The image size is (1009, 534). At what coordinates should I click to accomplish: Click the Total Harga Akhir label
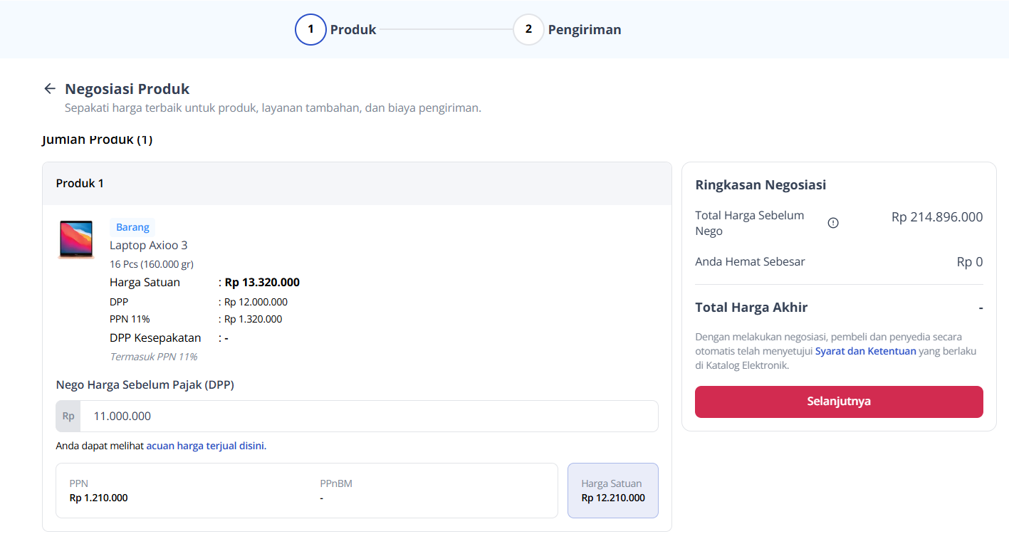(x=751, y=308)
